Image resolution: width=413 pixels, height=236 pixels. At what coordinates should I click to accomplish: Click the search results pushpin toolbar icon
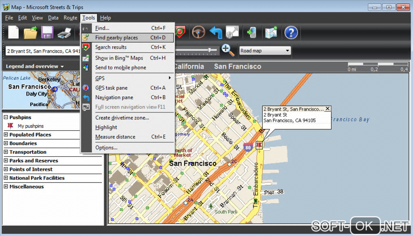pos(180,32)
